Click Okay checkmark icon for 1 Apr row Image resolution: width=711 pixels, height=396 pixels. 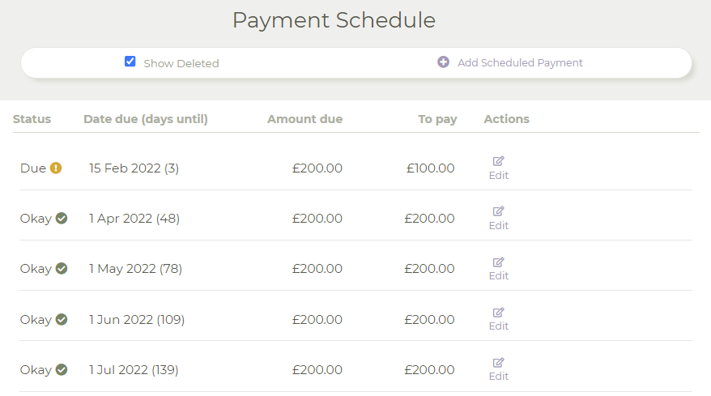62,219
